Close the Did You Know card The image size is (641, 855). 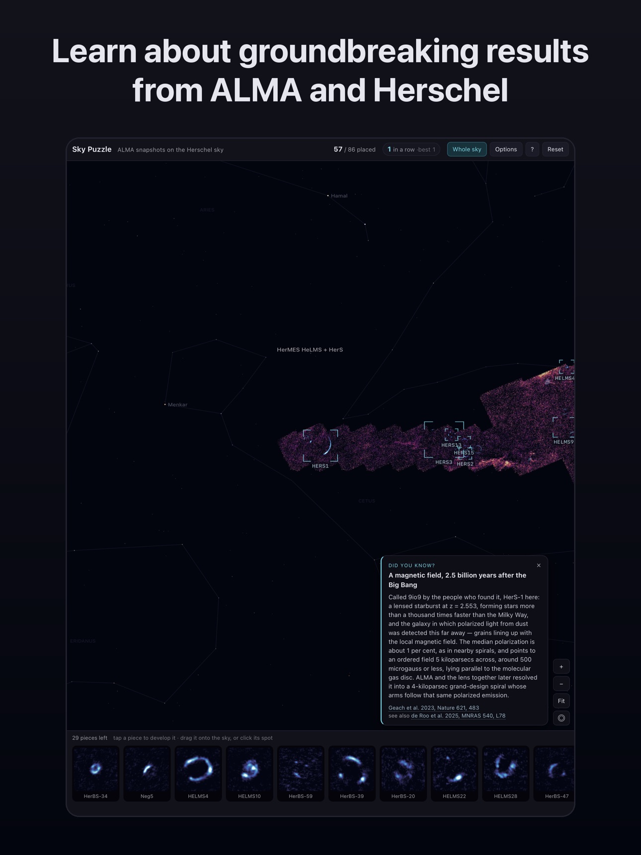coord(539,565)
